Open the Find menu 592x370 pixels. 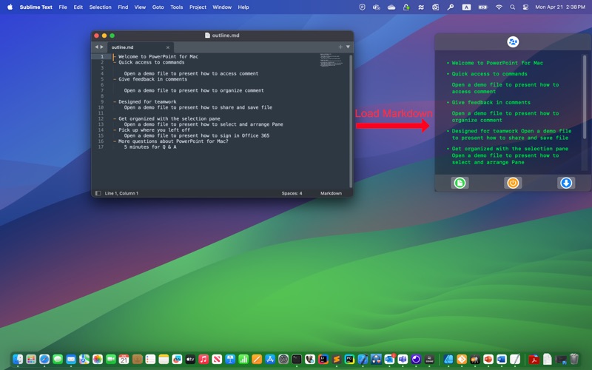123,7
